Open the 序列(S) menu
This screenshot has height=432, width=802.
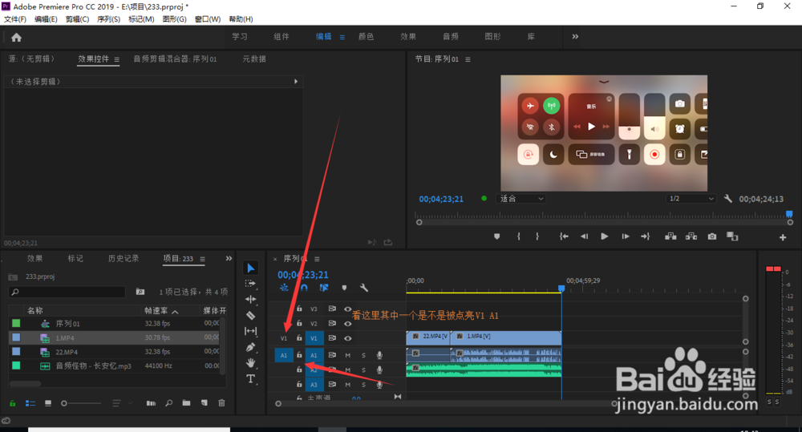[x=108, y=19]
